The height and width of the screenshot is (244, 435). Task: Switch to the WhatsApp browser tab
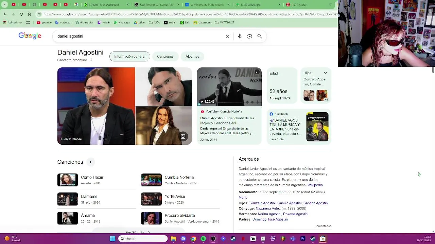258,5
